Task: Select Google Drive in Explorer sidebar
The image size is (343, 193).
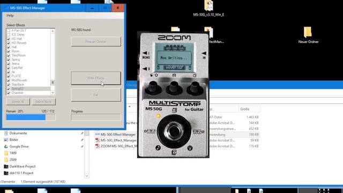Action: [19, 146]
